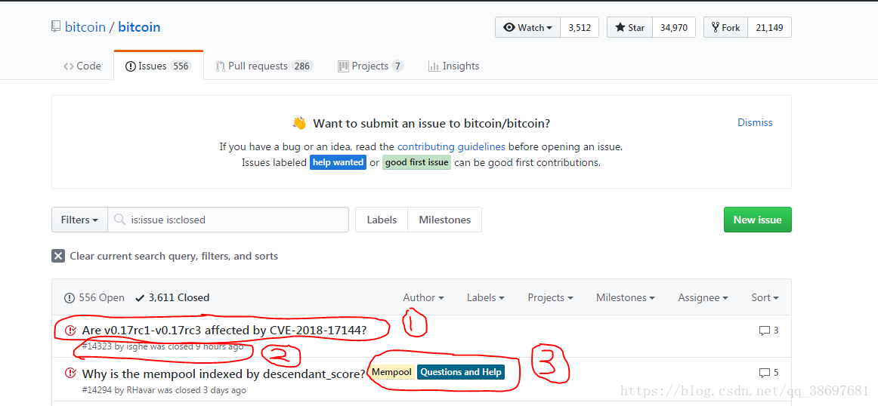Viewport: 878px width, 406px height.
Task: Open the Labels page button
Action: coord(382,220)
